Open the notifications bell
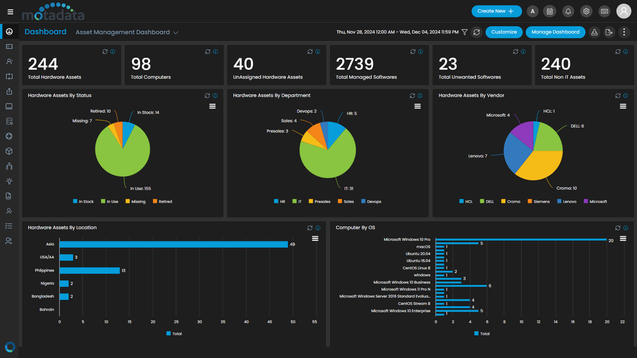Image resolution: width=637 pixels, height=358 pixels. (567, 11)
